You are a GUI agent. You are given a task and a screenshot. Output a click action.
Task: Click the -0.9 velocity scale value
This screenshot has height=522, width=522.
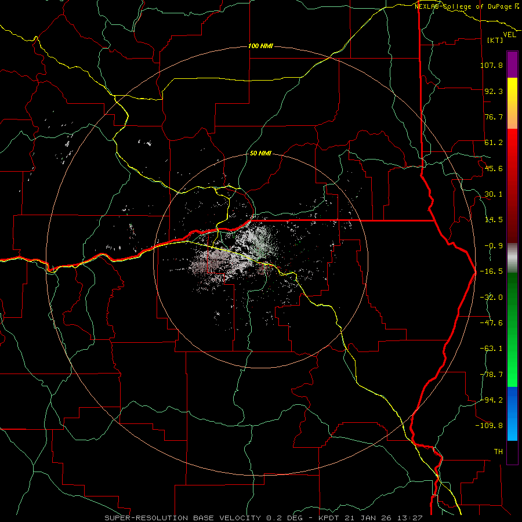click(494, 246)
